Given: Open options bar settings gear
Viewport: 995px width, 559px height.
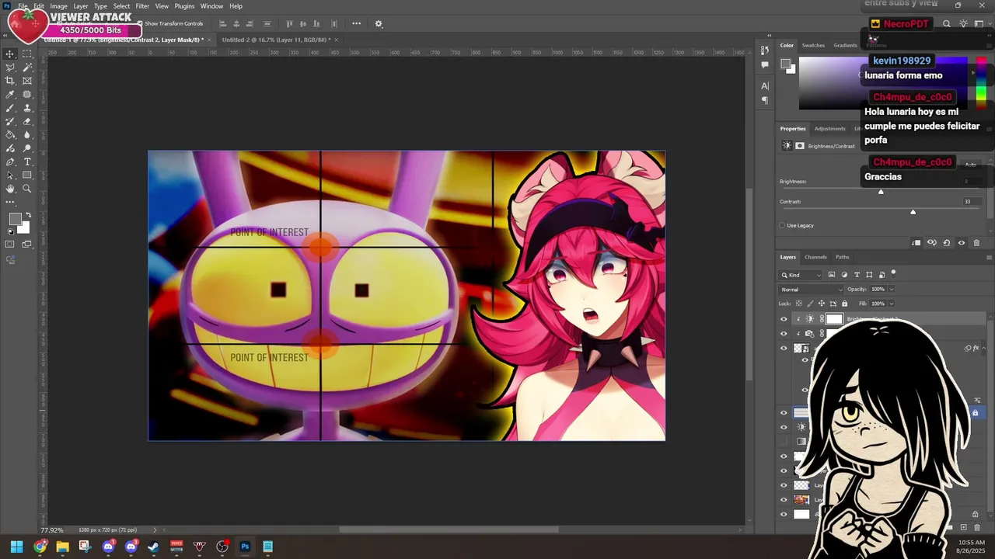Looking at the screenshot, I should pos(379,23).
